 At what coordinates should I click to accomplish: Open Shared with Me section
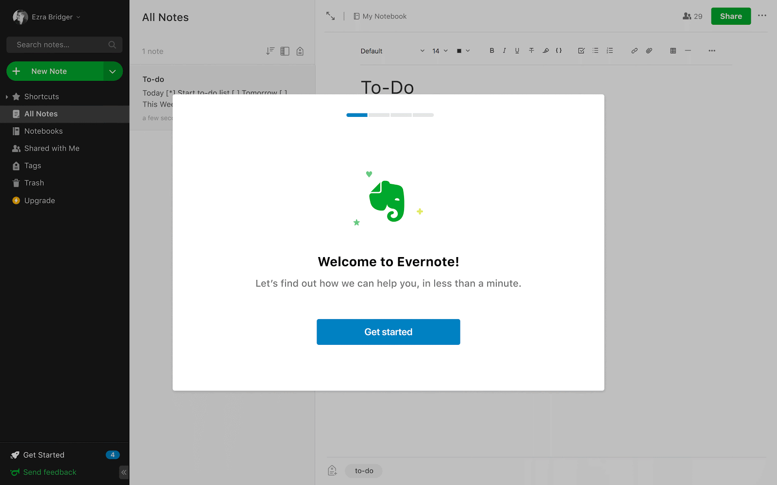click(51, 148)
